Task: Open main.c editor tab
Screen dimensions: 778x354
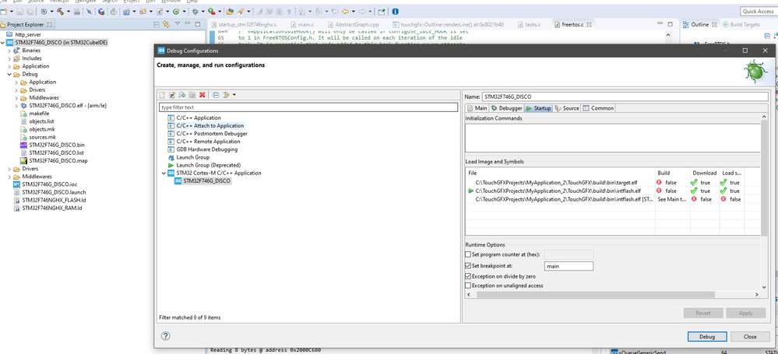Action: point(303,24)
